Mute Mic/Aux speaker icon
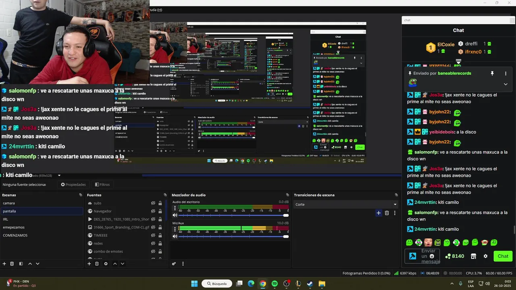 [175, 236]
